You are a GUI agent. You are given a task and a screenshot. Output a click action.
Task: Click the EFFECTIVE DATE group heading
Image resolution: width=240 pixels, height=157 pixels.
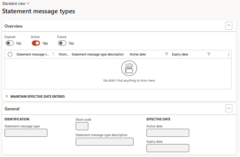[x=158, y=119]
